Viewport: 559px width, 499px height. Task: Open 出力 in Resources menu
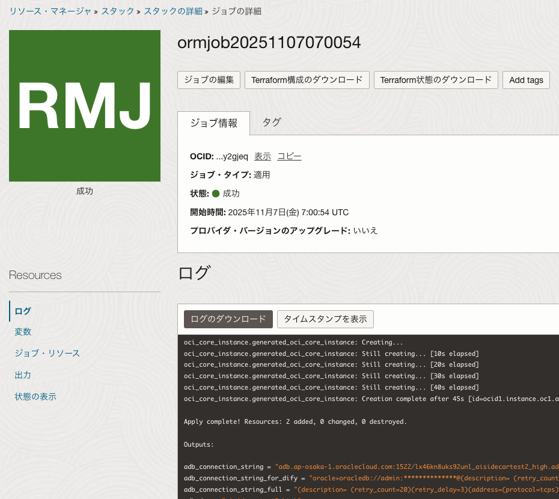click(x=23, y=375)
